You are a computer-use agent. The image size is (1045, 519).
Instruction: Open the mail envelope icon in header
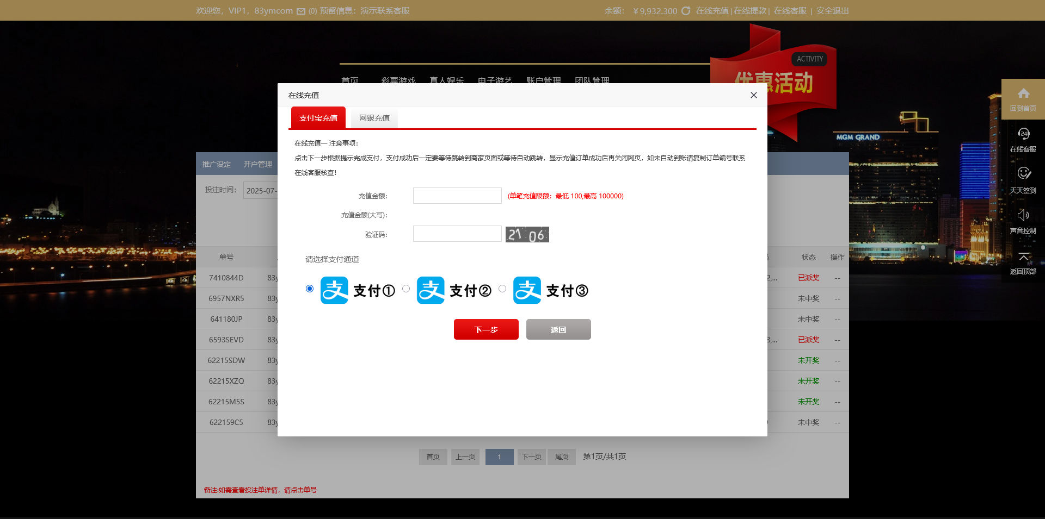301,11
